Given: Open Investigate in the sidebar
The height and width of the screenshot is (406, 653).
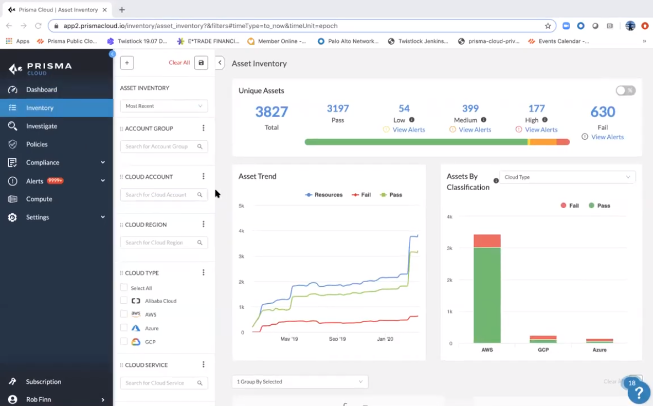Looking at the screenshot, I should 41,126.
